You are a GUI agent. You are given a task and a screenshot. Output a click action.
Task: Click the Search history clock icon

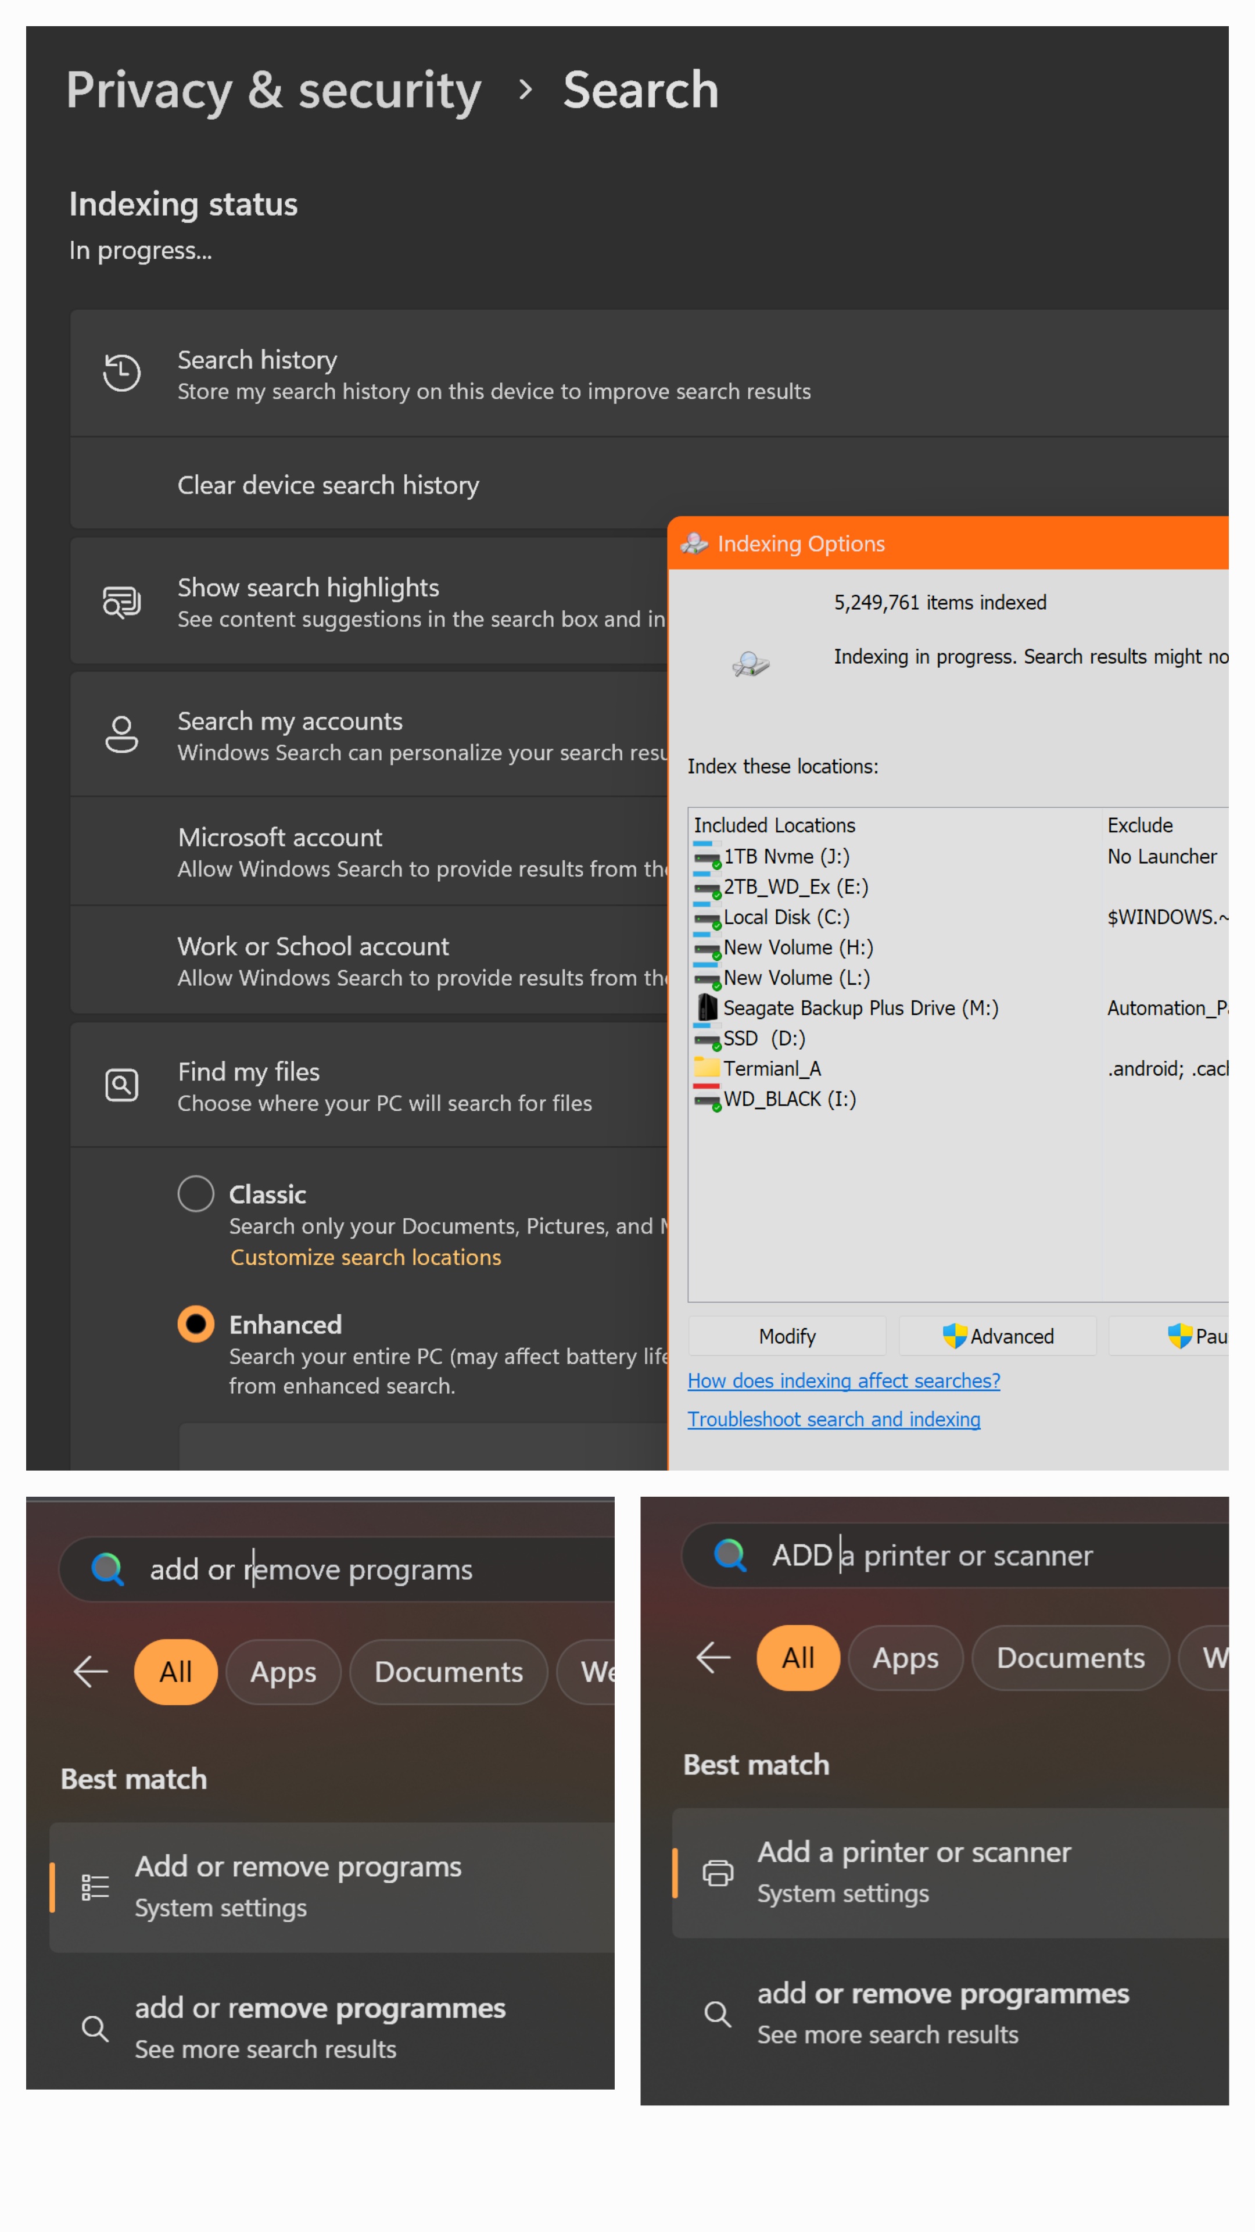[x=121, y=373]
